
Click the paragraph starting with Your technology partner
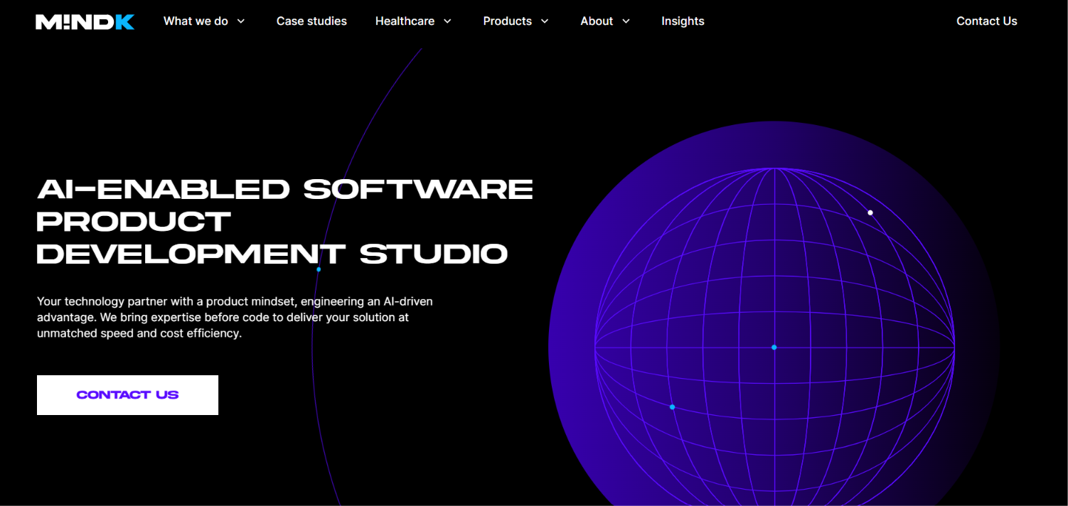coord(235,317)
